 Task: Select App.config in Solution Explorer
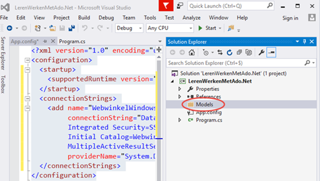pos(209,112)
